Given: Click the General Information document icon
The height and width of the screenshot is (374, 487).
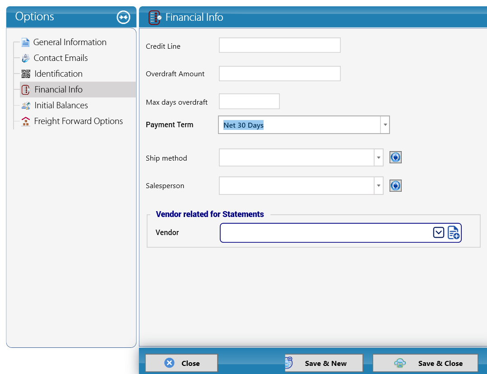Looking at the screenshot, I should 25,42.
